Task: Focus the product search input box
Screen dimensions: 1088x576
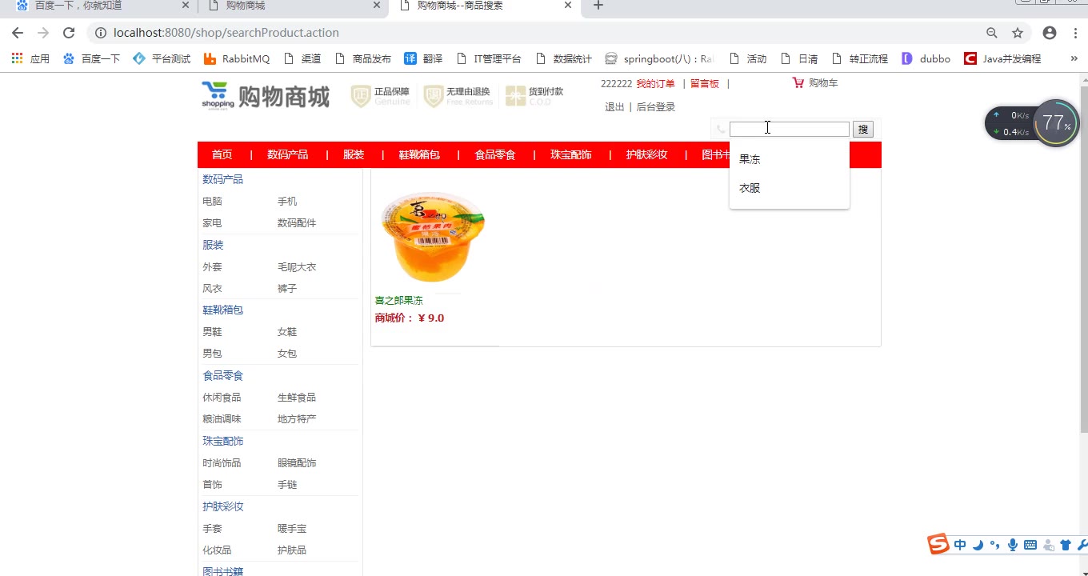Action: click(x=789, y=129)
